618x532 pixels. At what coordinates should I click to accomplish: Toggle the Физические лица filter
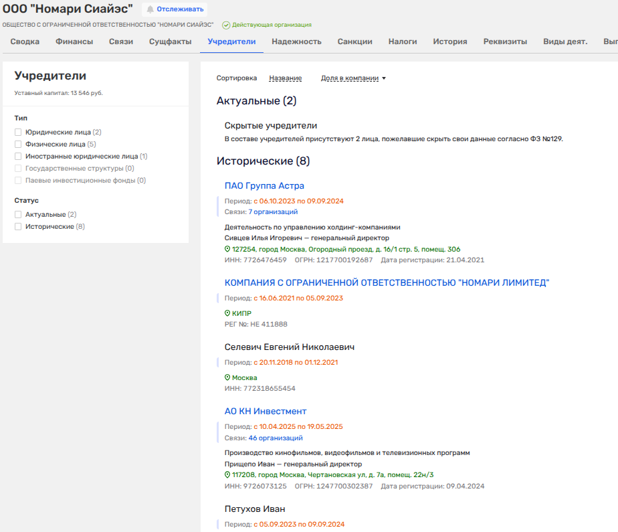[x=19, y=144]
